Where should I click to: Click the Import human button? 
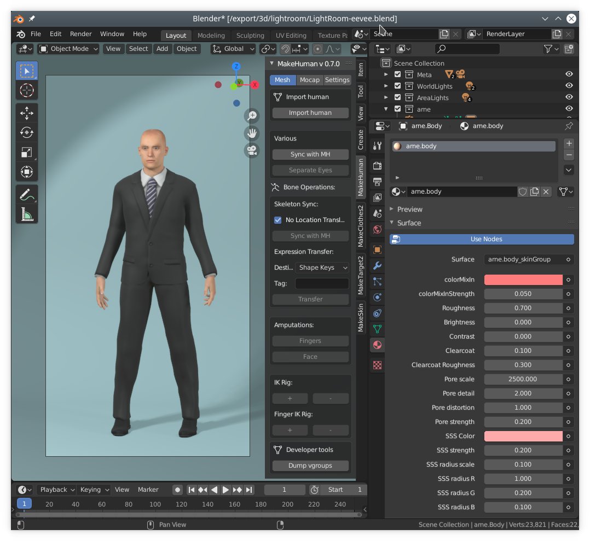(x=310, y=113)
